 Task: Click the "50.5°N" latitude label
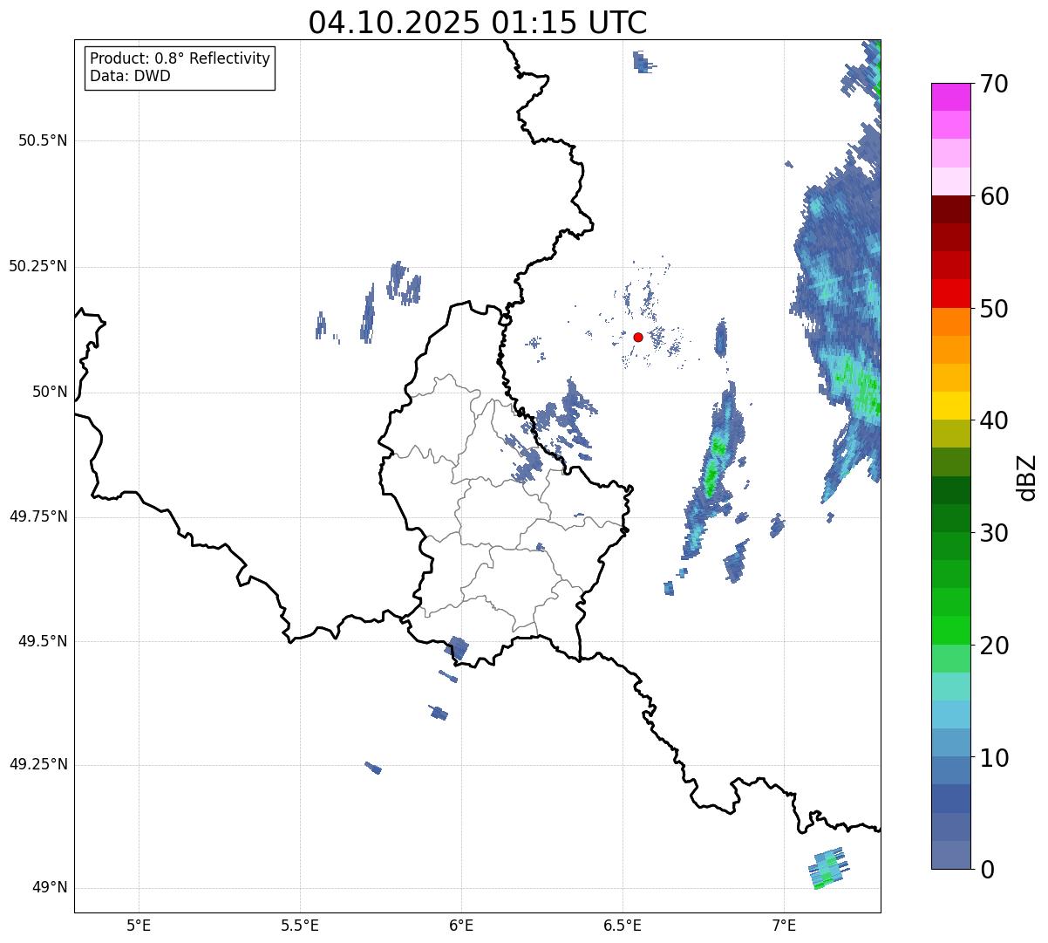coord(43,140)
